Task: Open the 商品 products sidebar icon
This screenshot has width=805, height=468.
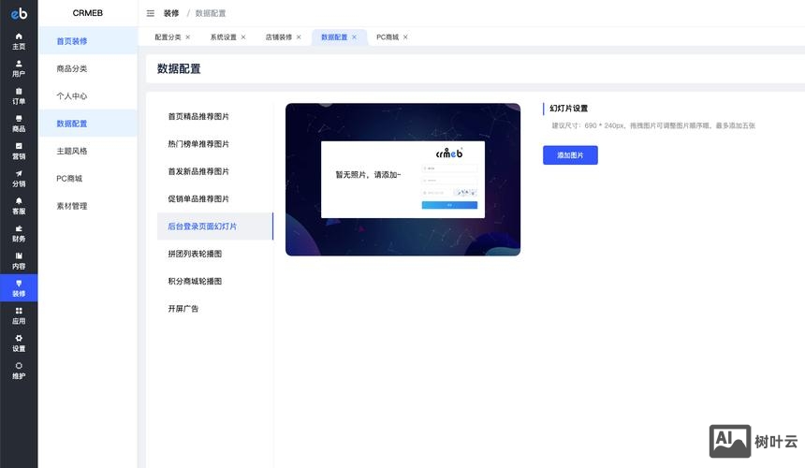Action: [x=19, y=124]
